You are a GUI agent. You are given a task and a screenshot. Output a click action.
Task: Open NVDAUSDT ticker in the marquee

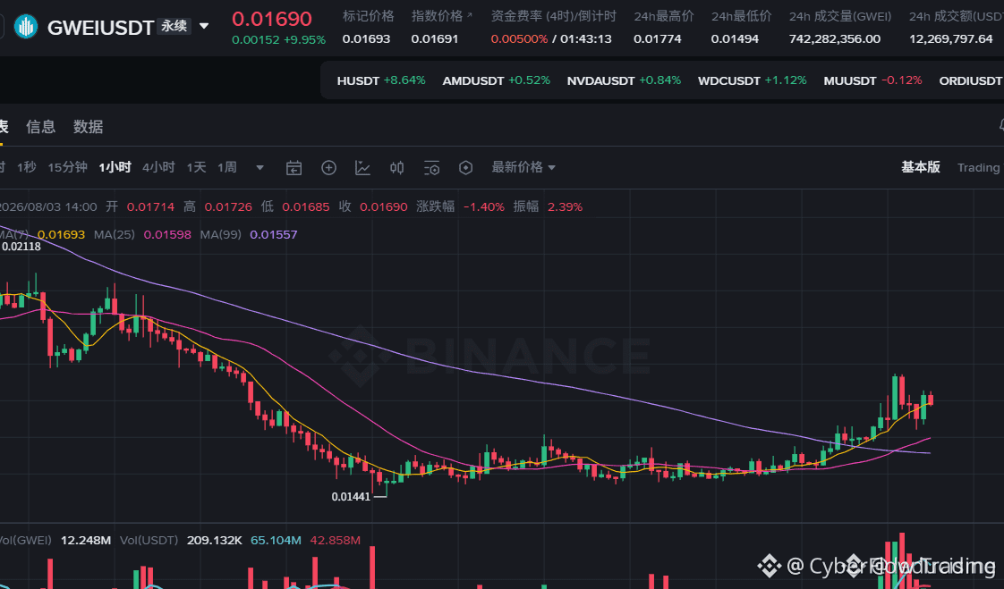(x=624, y=80)
